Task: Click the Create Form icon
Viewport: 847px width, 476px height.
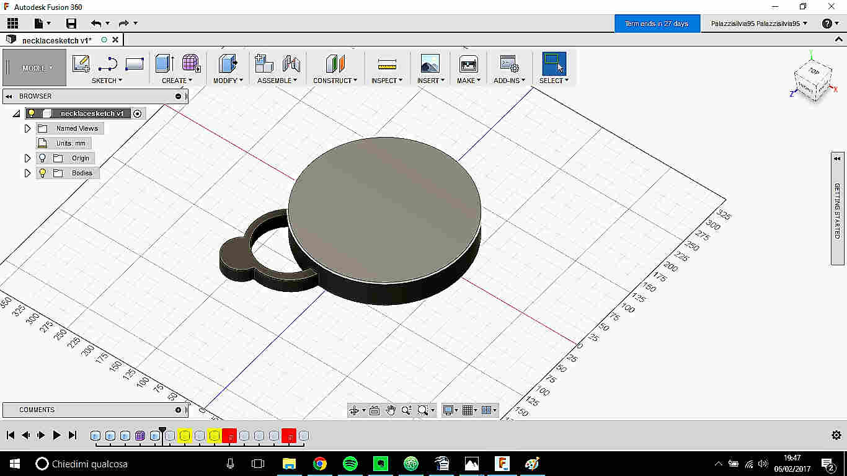Action: (191, 64)
